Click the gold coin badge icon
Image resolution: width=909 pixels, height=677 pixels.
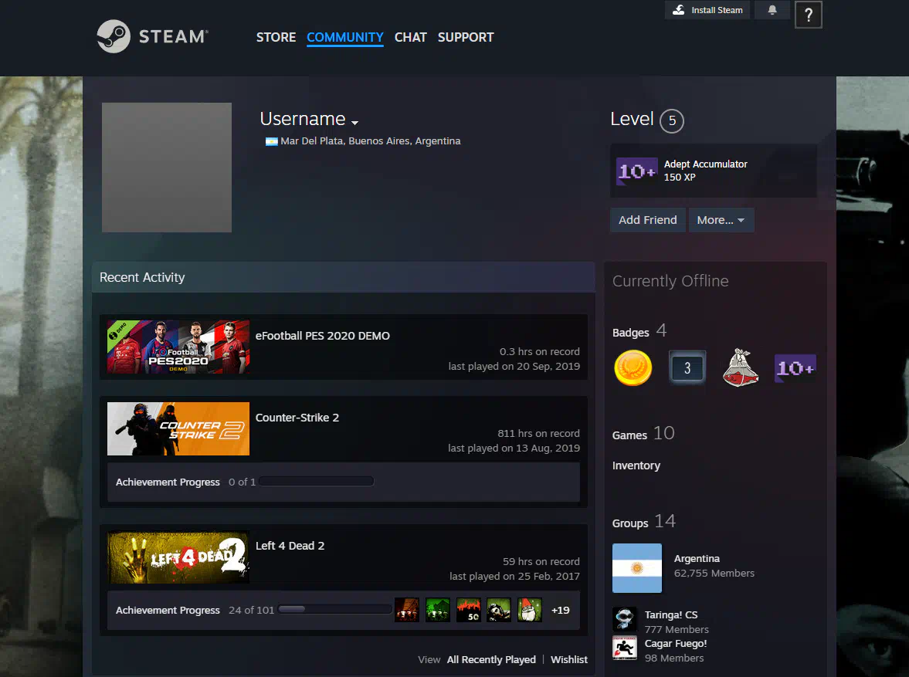[633, 367]
